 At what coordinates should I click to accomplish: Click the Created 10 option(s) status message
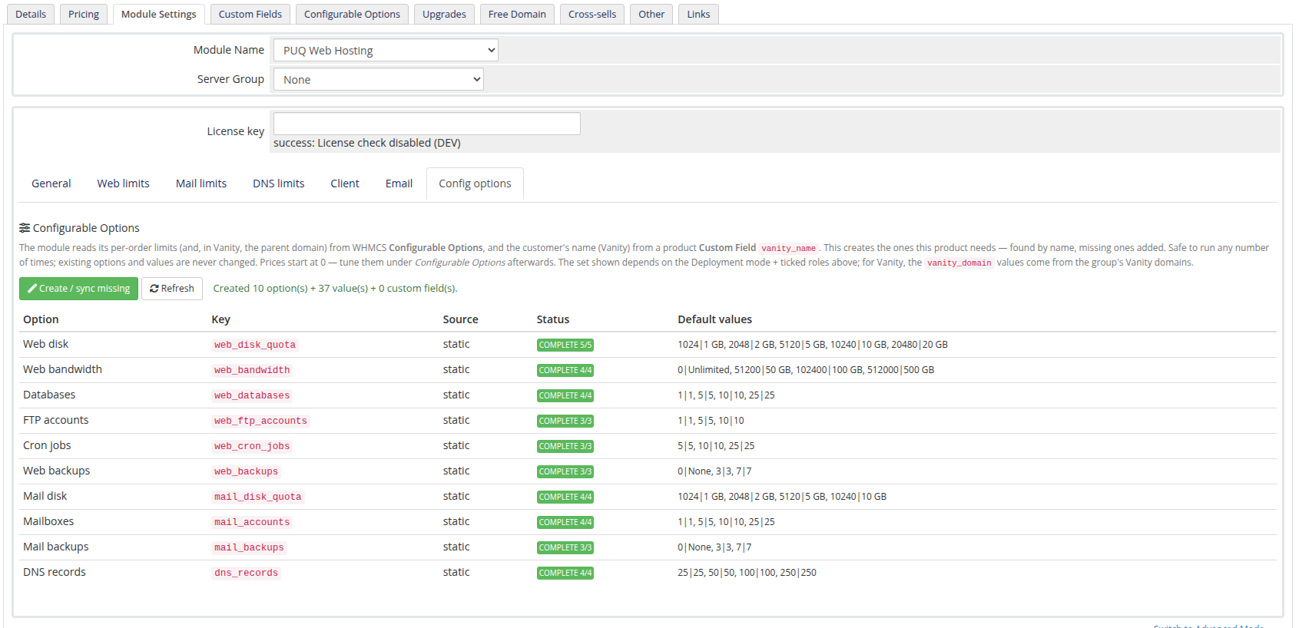[335, 289]
